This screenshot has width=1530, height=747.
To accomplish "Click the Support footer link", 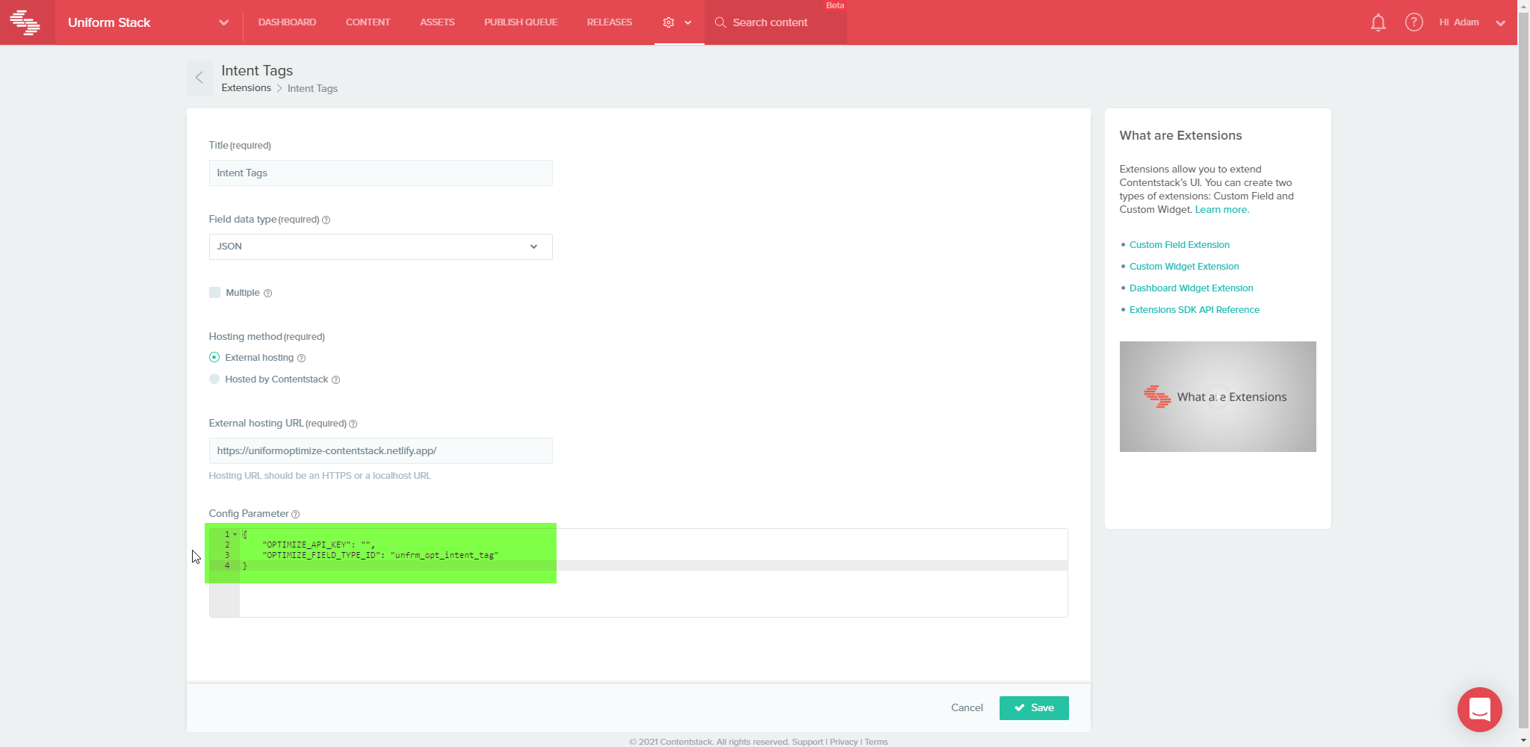I will point(807,742).
